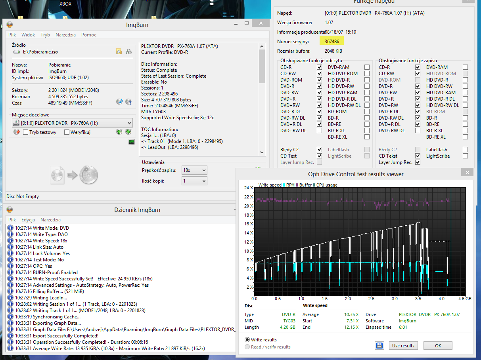This screenshot has width=481, height=360.
Task: Click info icon of 'Filling Buffer' log row
Action: 11,291
